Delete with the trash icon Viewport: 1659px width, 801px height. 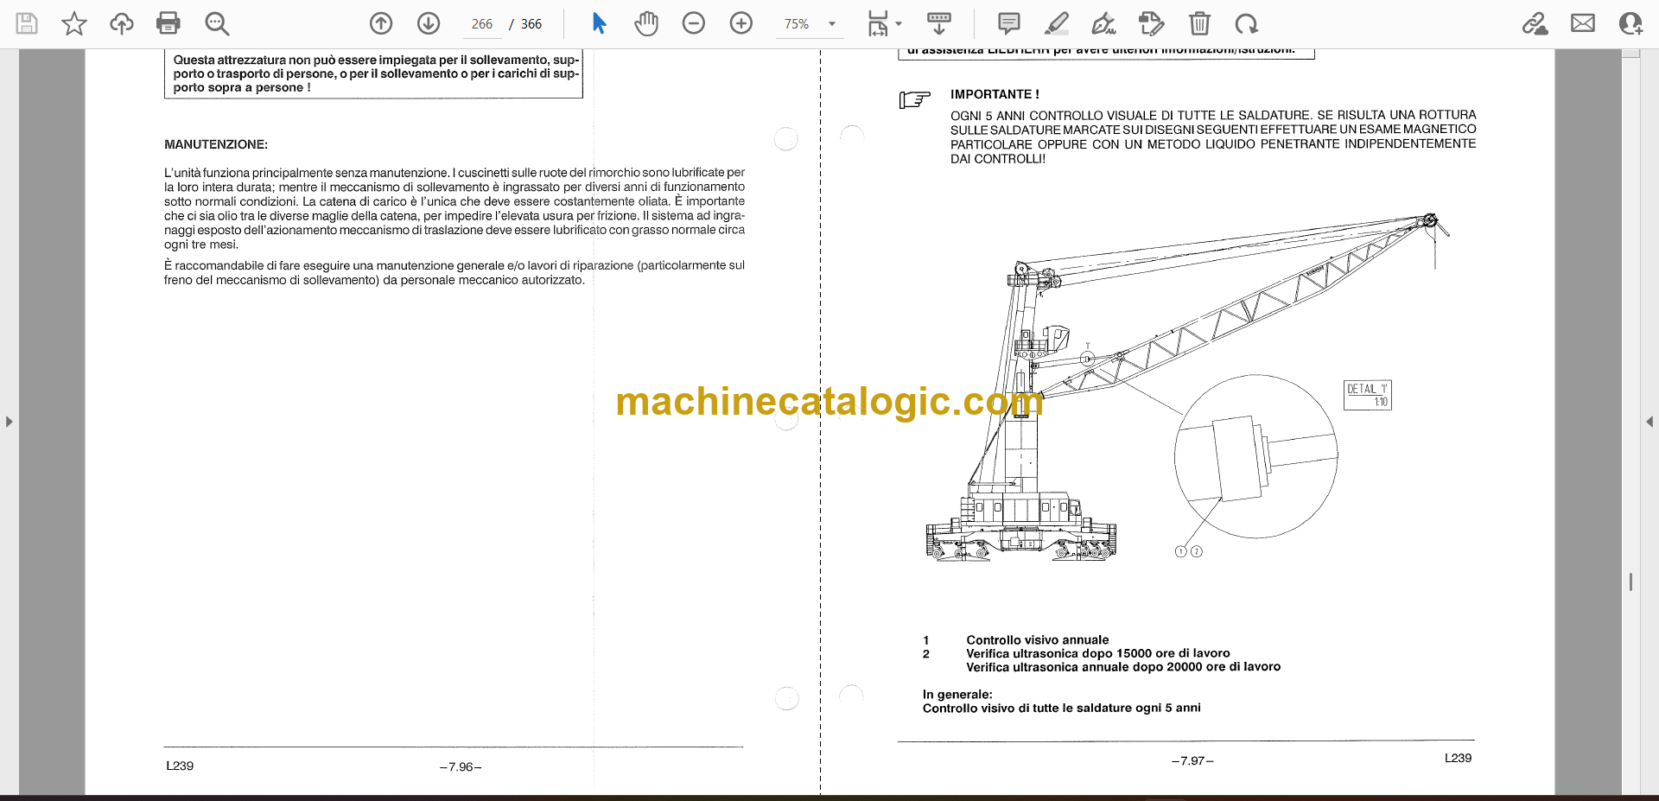1199,23
